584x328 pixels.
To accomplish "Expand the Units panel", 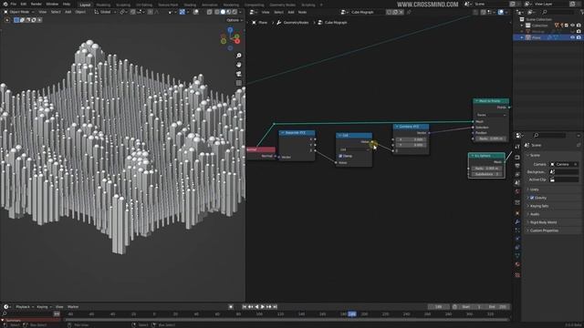I will click(535, 190).
